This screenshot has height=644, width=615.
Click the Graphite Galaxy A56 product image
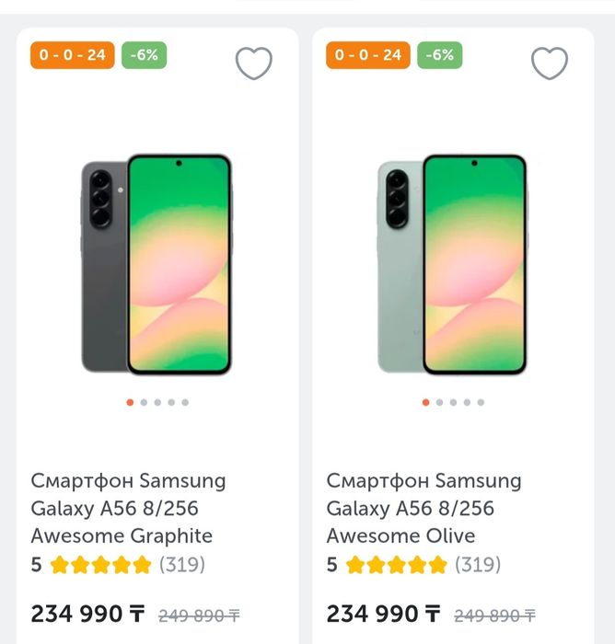pyautogui.click(x=157, y=265)
